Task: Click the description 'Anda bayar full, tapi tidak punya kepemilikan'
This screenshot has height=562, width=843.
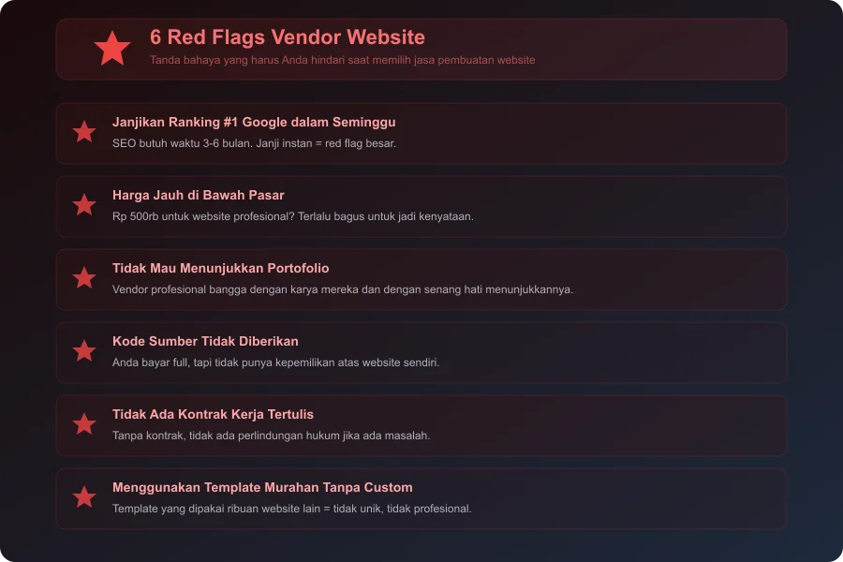Action: click(277, 360)
